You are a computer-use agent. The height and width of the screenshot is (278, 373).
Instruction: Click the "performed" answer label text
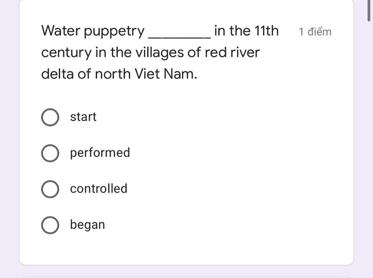[100, 153]
